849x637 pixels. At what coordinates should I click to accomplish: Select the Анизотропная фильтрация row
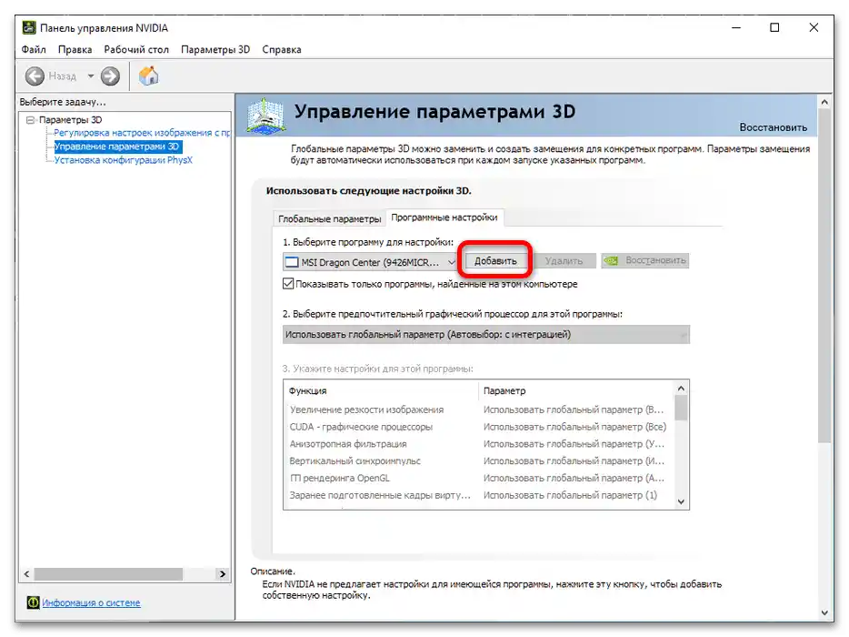point(478,444)
